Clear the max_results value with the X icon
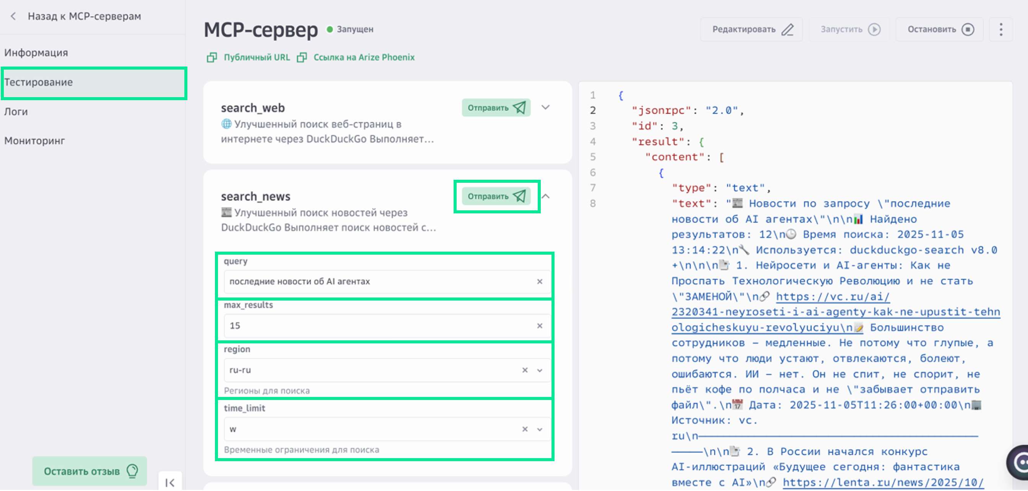Image resolution: width=1028 pixels, height=491 pixels. pos(540,326)
